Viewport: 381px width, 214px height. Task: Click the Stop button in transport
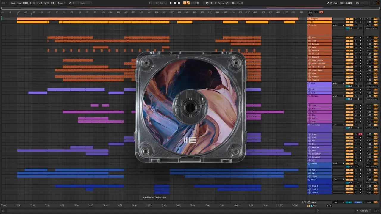(x=175, y=3)
